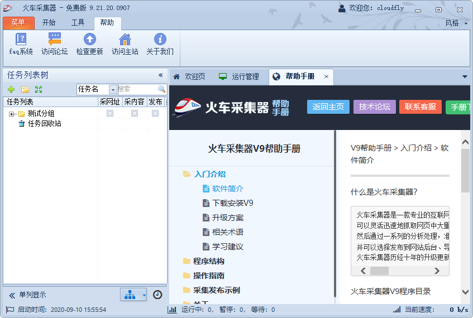The height and width of the screenshot is (318, 473).
Task: Open the faq系统 help icon
Action: tap(21, 39)
